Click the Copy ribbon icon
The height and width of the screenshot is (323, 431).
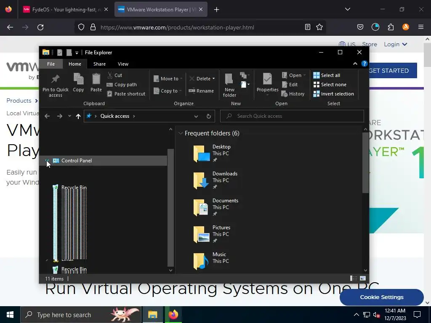click(x=78, y=83)
